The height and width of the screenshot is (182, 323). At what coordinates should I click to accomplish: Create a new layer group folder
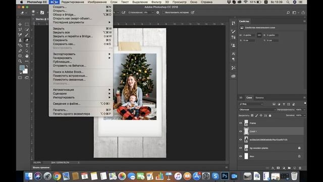[x=289, y=168]
